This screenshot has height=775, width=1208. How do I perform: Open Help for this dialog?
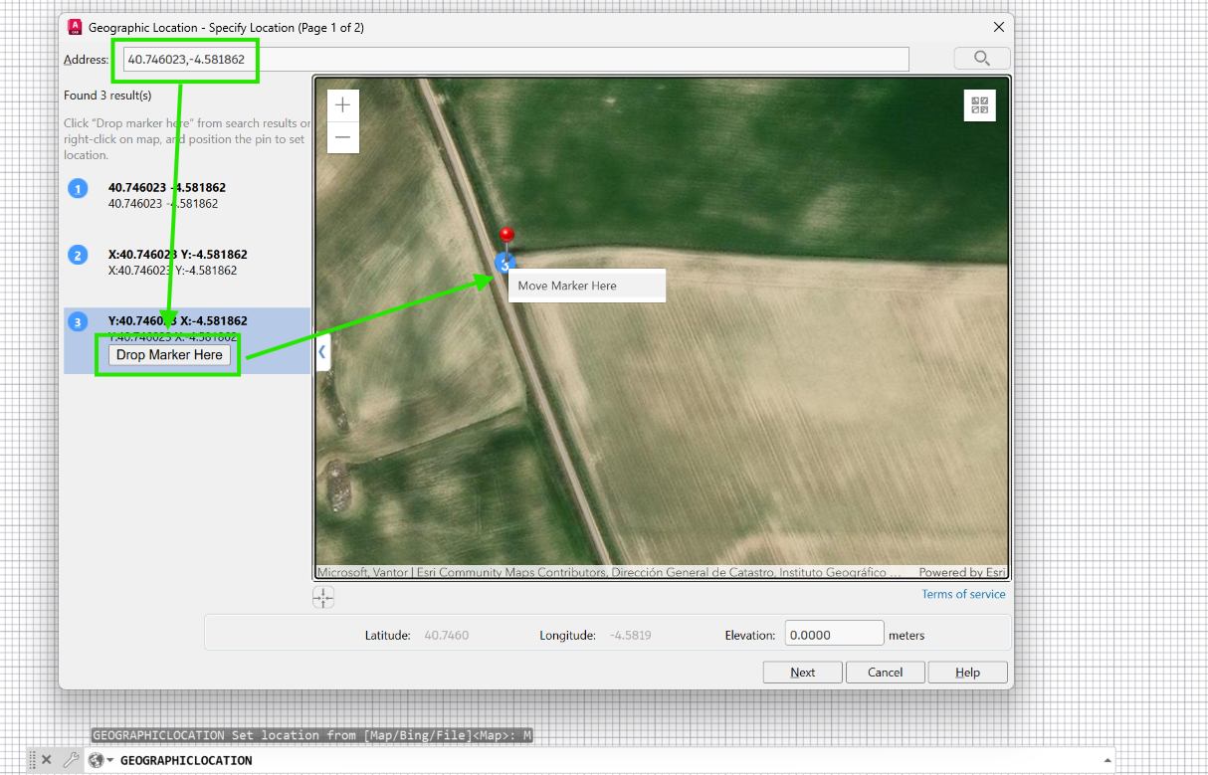click(967, 673)
